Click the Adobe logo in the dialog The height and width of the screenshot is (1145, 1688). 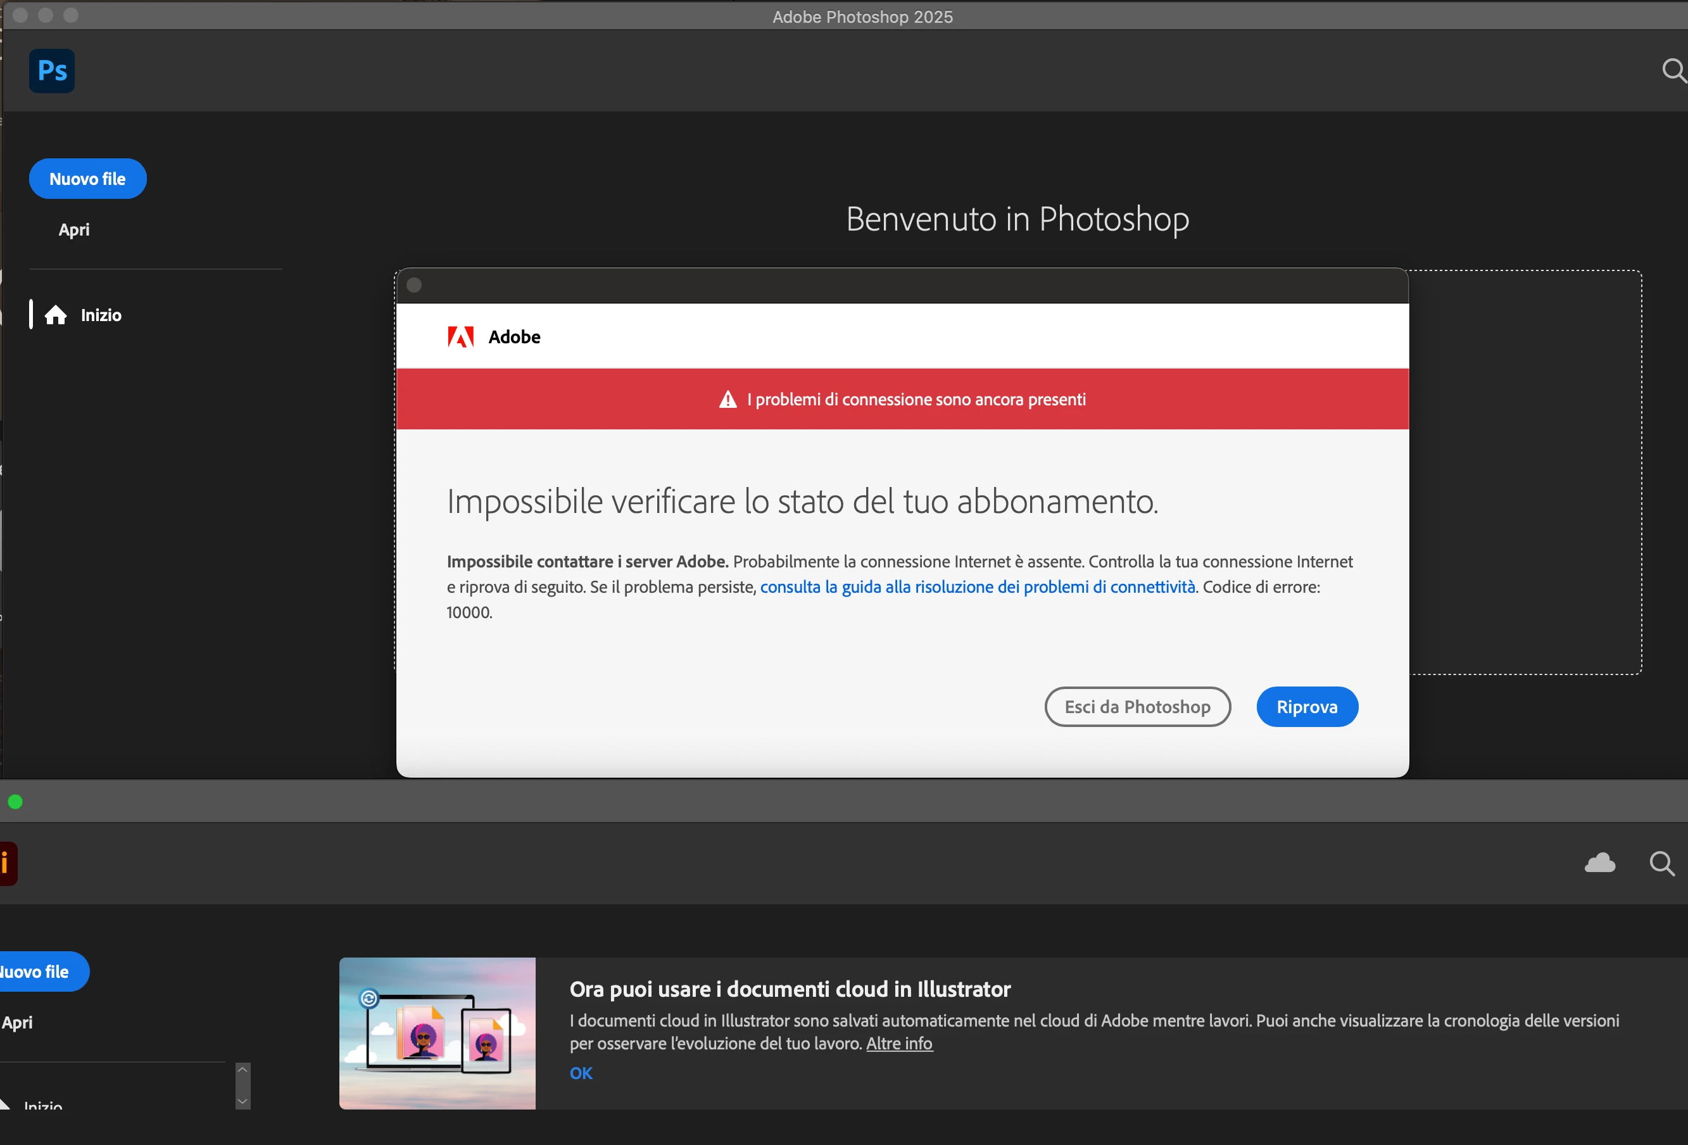pos(460,337)
